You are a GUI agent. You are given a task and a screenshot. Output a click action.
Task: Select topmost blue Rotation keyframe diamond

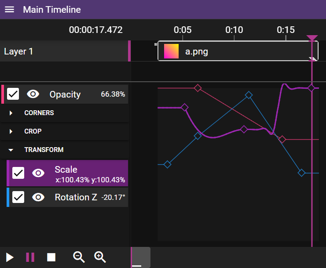pos(249,95)
